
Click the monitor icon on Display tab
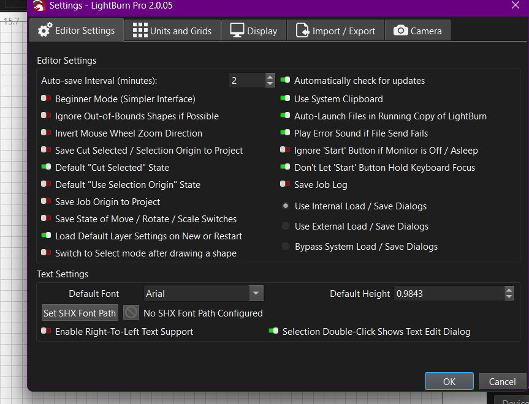pyautogui.click(x=237, y=31)
